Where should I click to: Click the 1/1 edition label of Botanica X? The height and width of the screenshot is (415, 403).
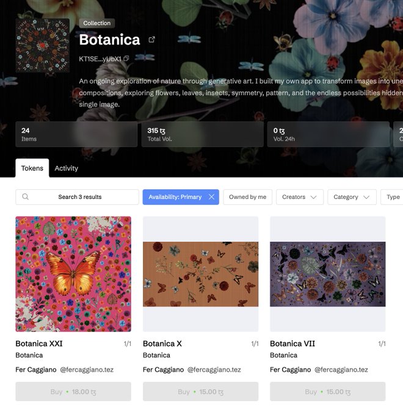point(255,344)
